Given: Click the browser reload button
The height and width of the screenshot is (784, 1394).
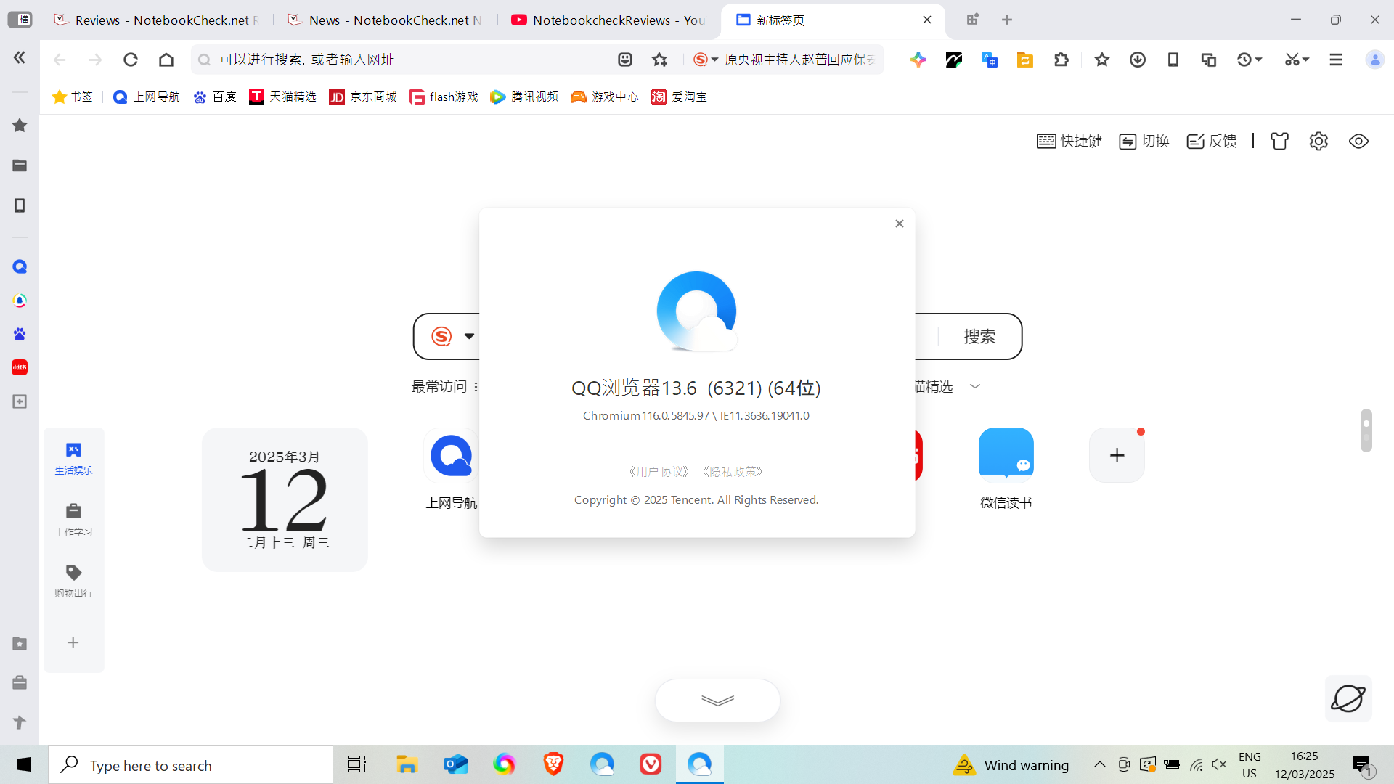Looking at the screenshot, I should click(x=131, y=60).
